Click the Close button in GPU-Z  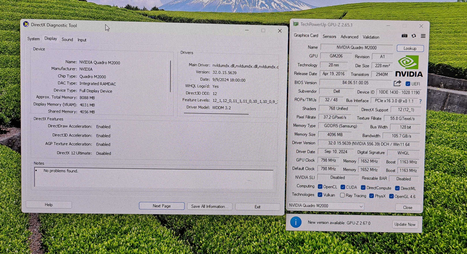pyautogui.click(x=408, y=208)
